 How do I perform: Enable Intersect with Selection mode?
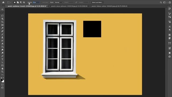pyautogui.click(x=24, y=2)
